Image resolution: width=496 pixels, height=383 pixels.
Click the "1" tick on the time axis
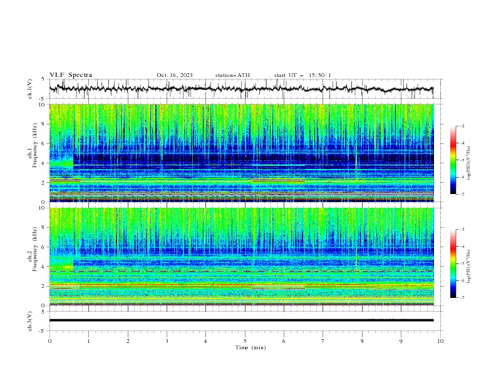[x=88, y=341]
